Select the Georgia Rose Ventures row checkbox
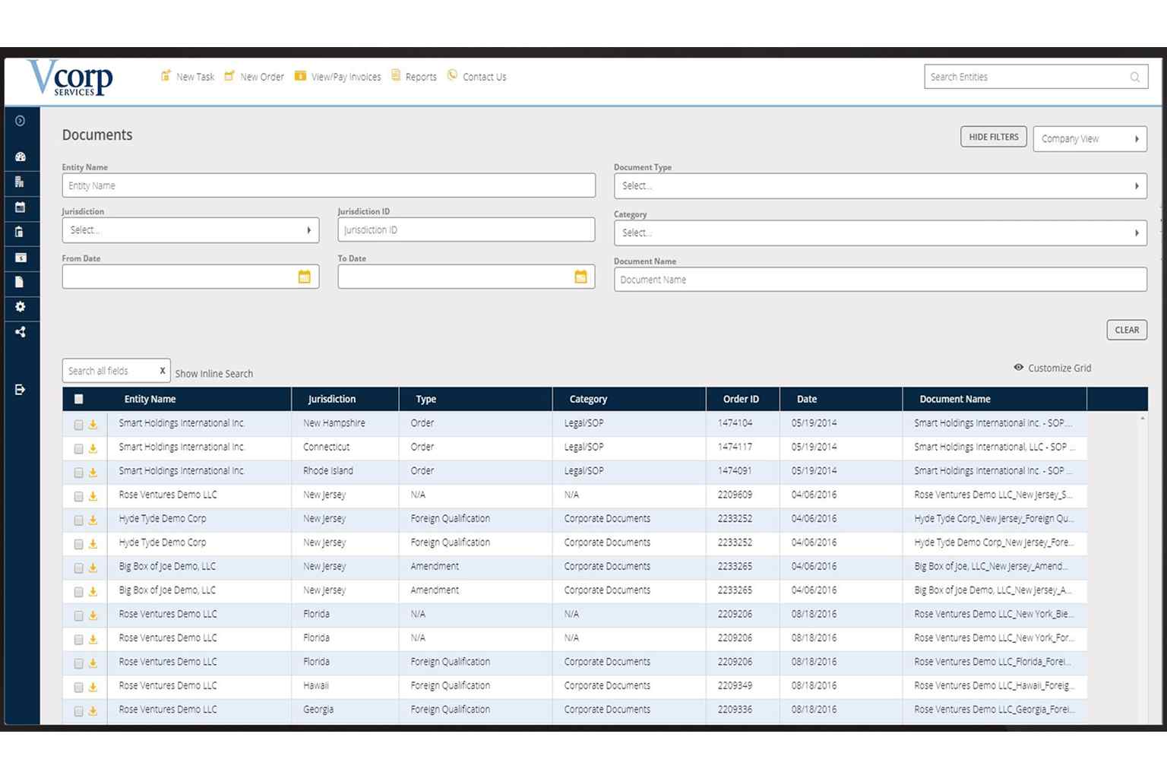The width and height of the screenshot is (1167, 778). (78, 711)
